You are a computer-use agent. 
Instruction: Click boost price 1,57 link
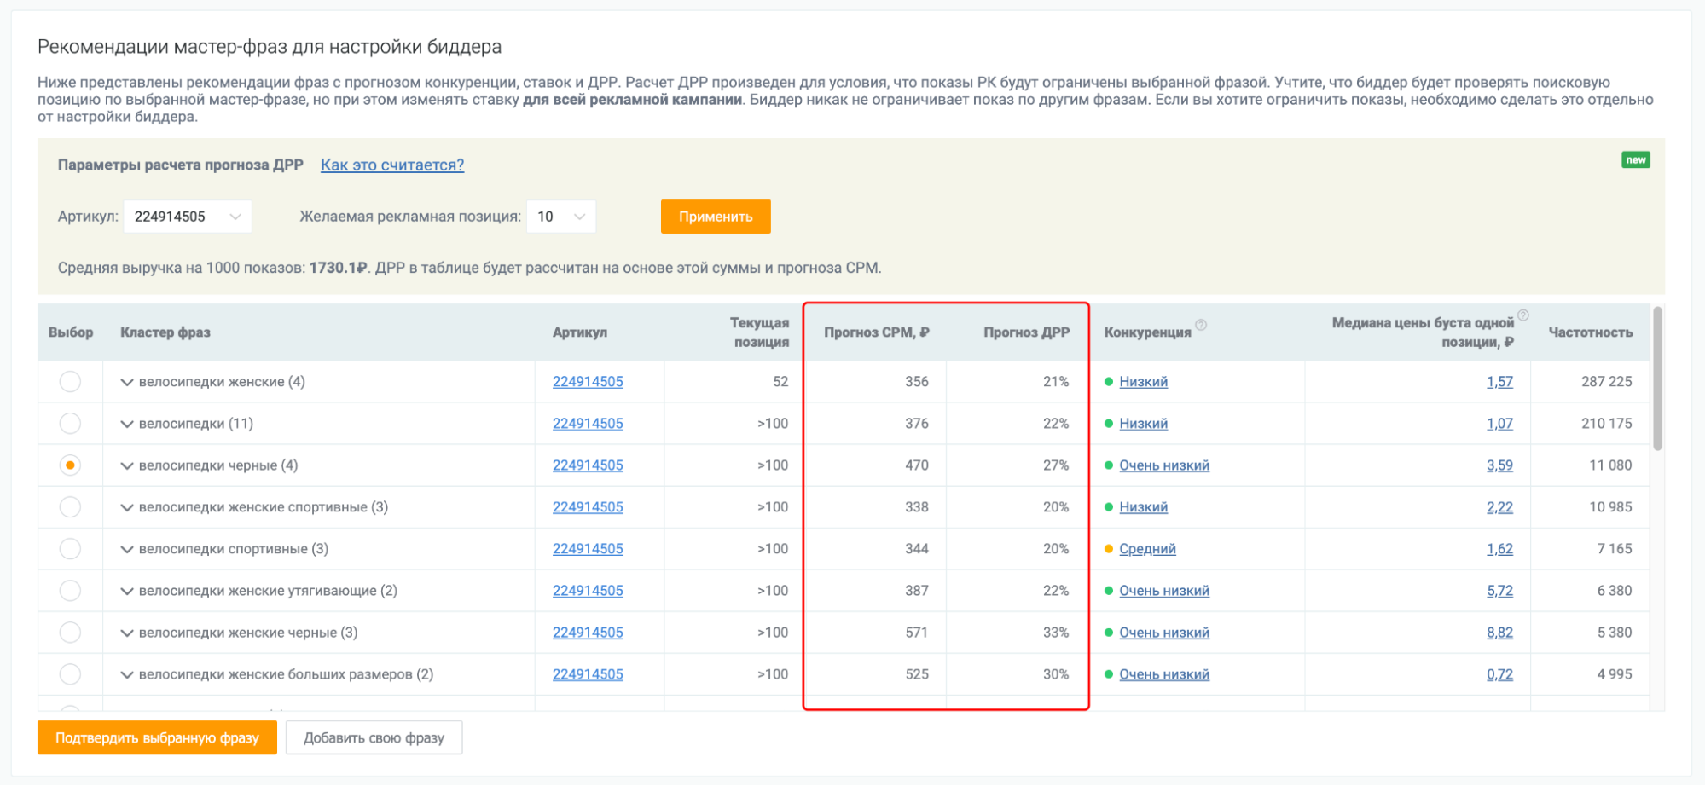click(x=1499, y=382)
